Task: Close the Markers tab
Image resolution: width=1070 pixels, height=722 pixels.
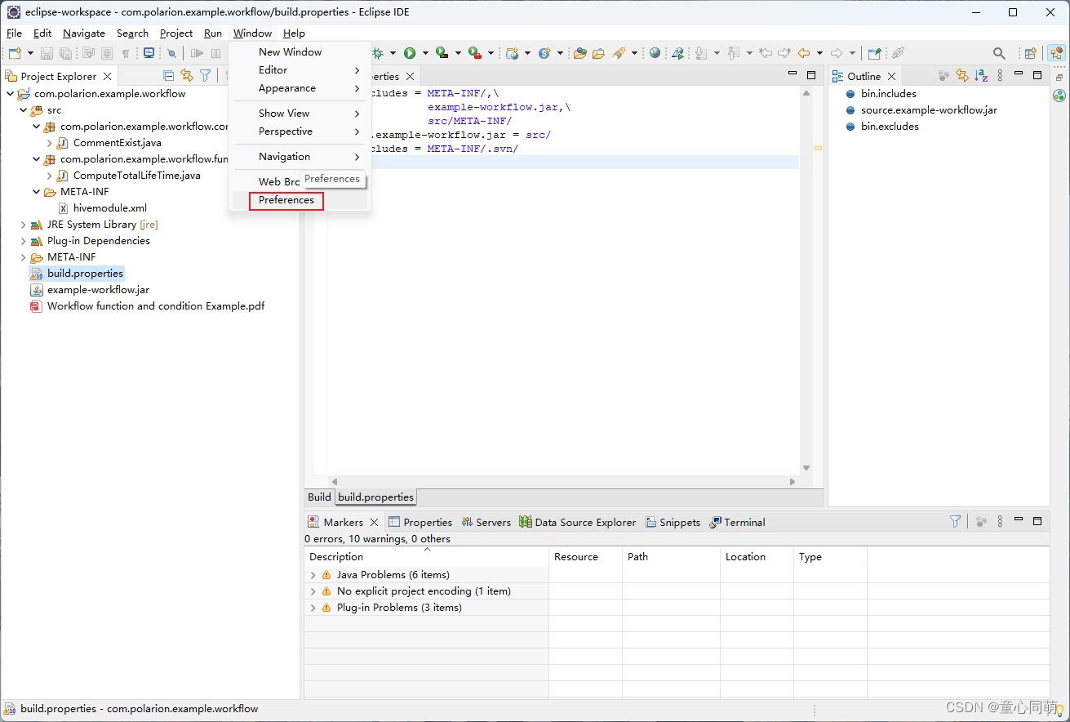Action: point(374,522)
